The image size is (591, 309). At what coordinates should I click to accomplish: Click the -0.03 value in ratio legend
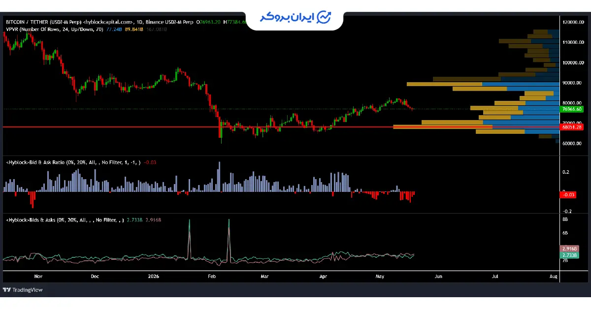(150, 162)
